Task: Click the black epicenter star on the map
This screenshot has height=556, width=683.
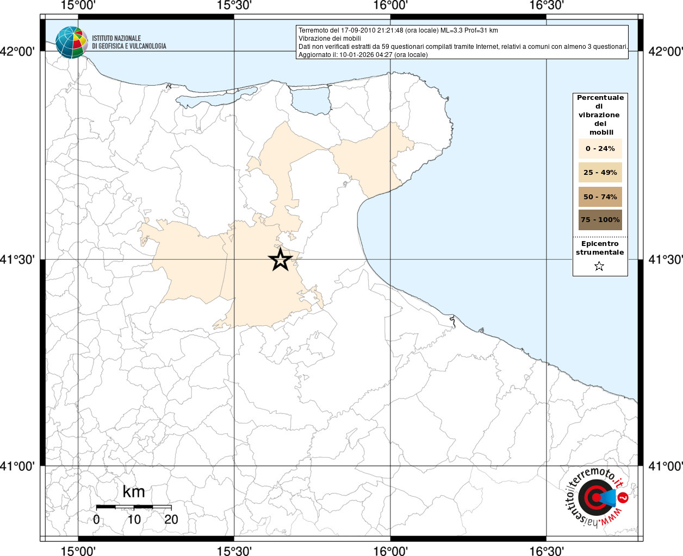Action: pyautogui.click(x=281, y=260)
